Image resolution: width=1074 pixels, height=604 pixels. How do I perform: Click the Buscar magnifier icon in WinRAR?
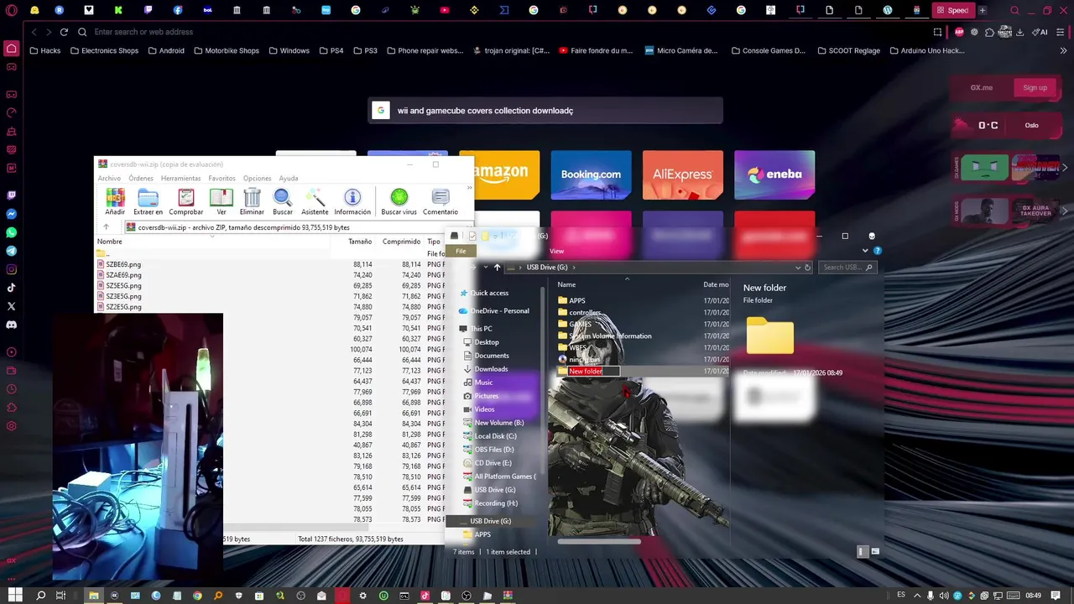click(283, 201)
